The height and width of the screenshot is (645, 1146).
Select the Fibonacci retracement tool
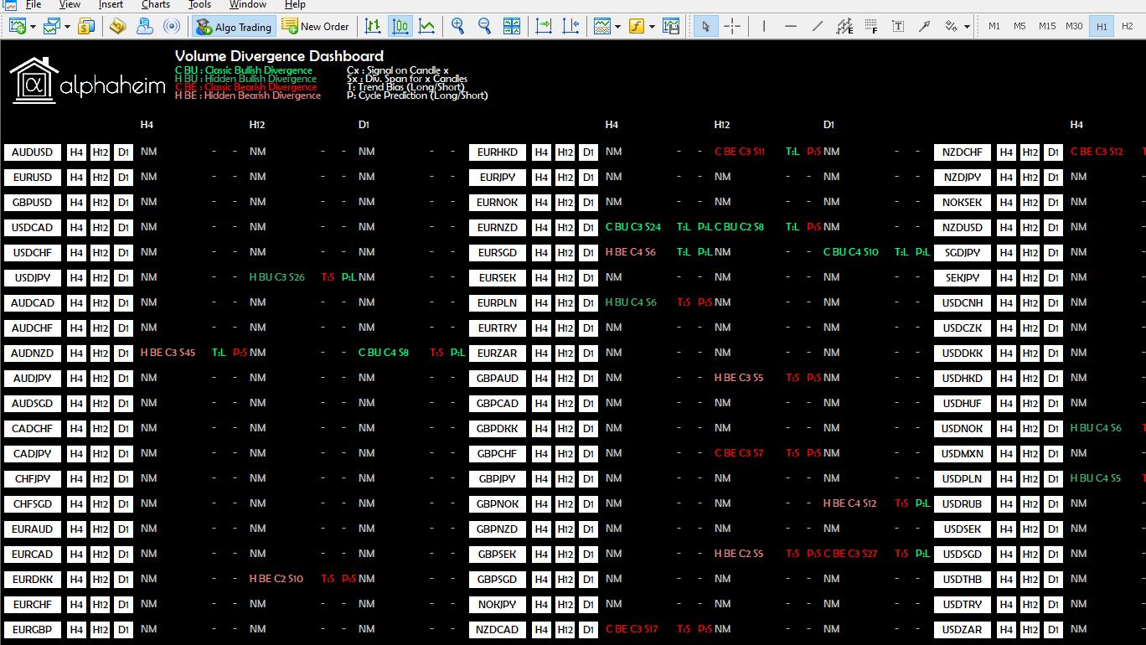pos(871,26)
